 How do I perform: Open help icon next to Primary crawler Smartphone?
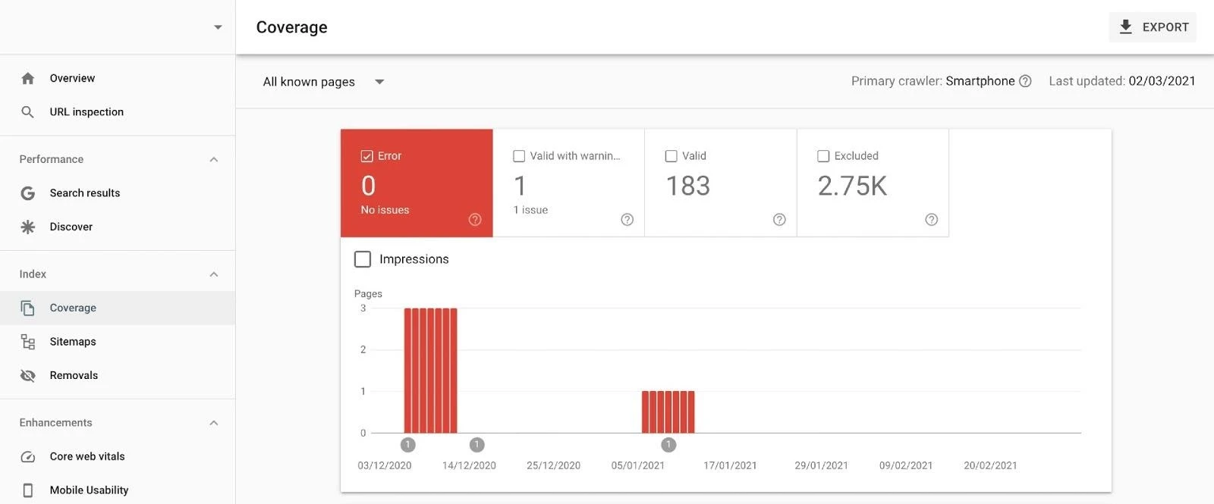(1025, 81)
